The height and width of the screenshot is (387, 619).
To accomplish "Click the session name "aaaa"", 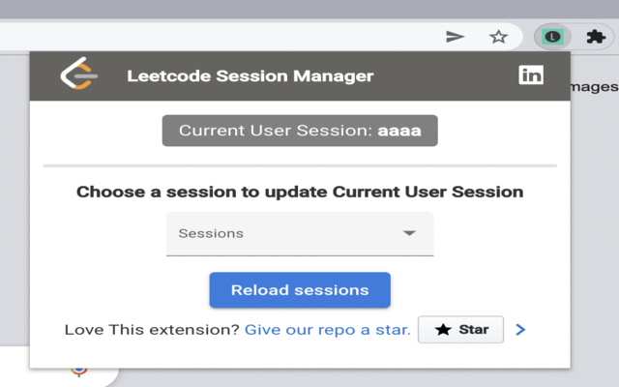I will [398, 131].
